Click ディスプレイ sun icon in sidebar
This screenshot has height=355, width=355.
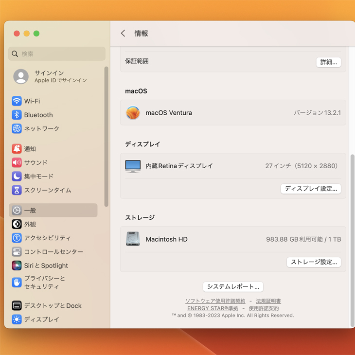pyautogui.click(x=17, y=319)
